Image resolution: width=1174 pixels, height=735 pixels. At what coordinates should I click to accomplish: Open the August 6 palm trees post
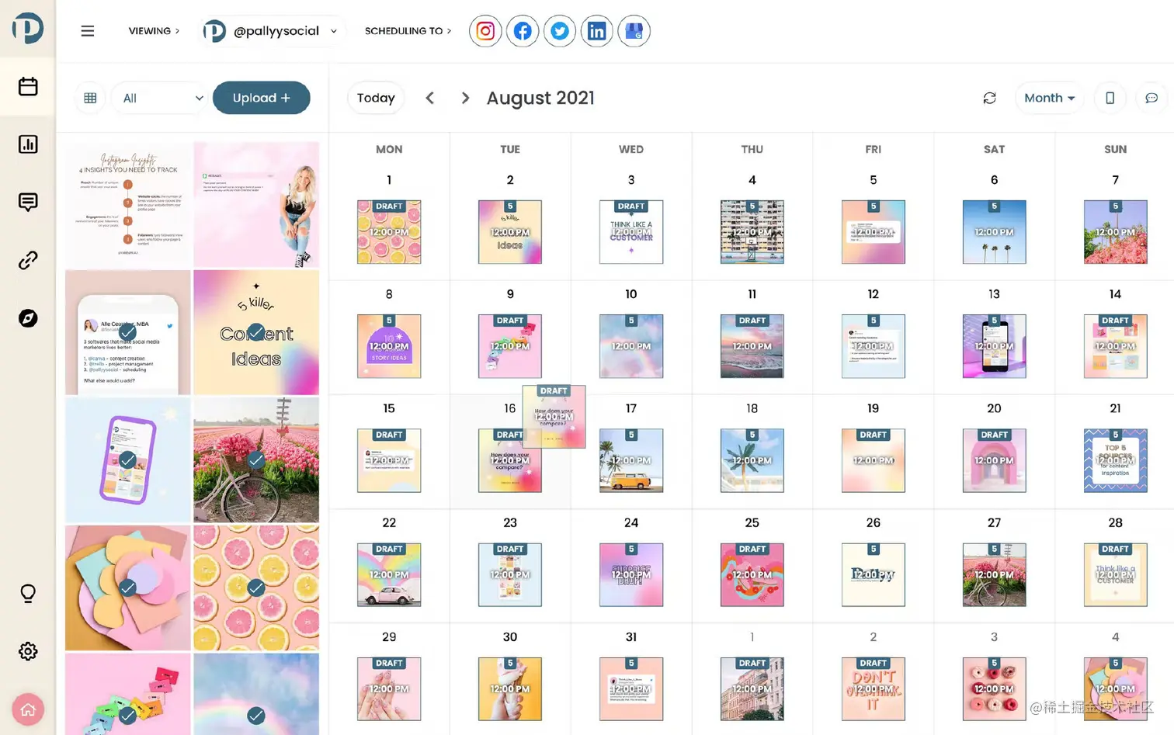(994, 232)
